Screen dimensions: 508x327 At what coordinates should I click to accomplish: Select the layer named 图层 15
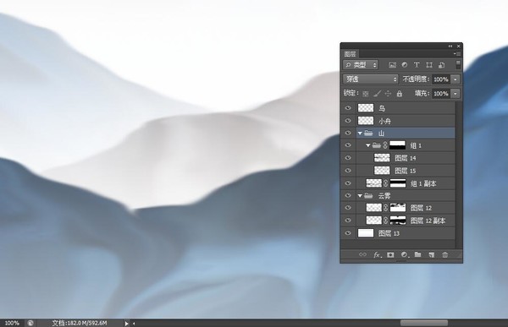click(x=405, y=171)
